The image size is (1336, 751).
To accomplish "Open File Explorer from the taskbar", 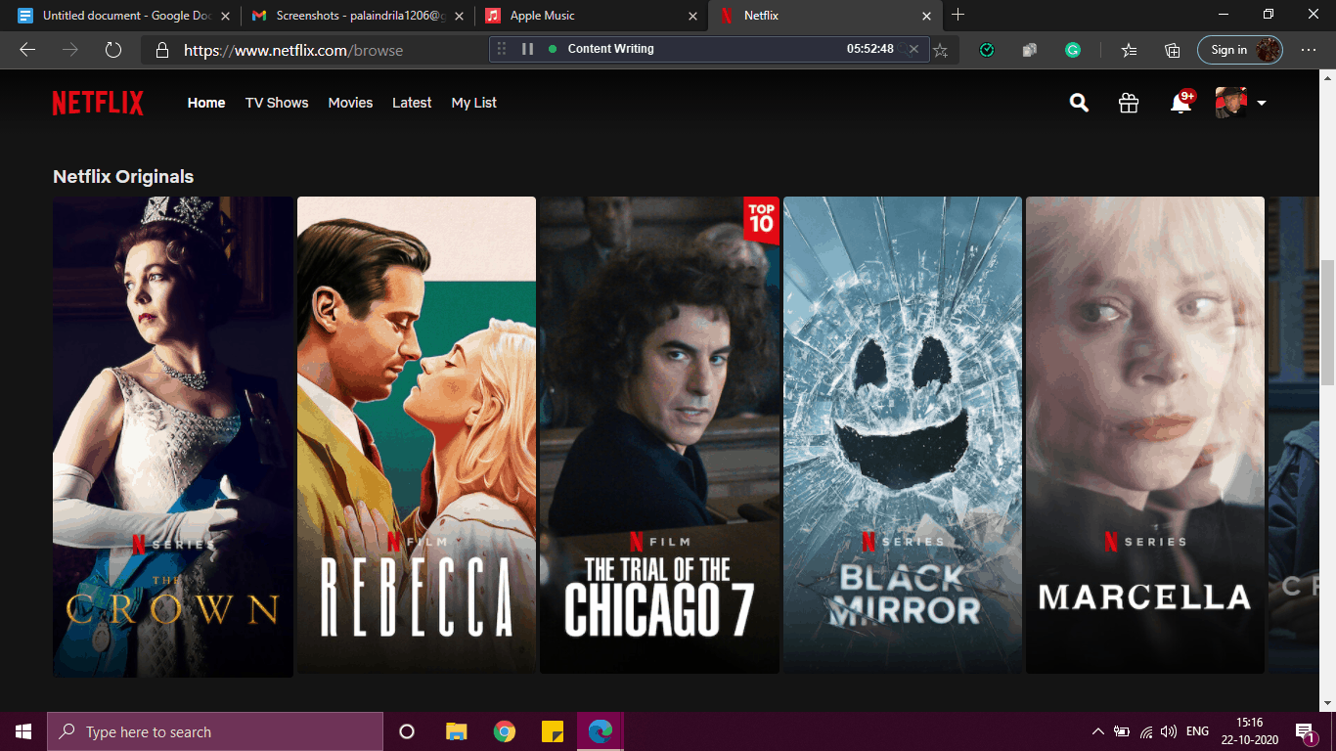I will click(x=457, y=731).
